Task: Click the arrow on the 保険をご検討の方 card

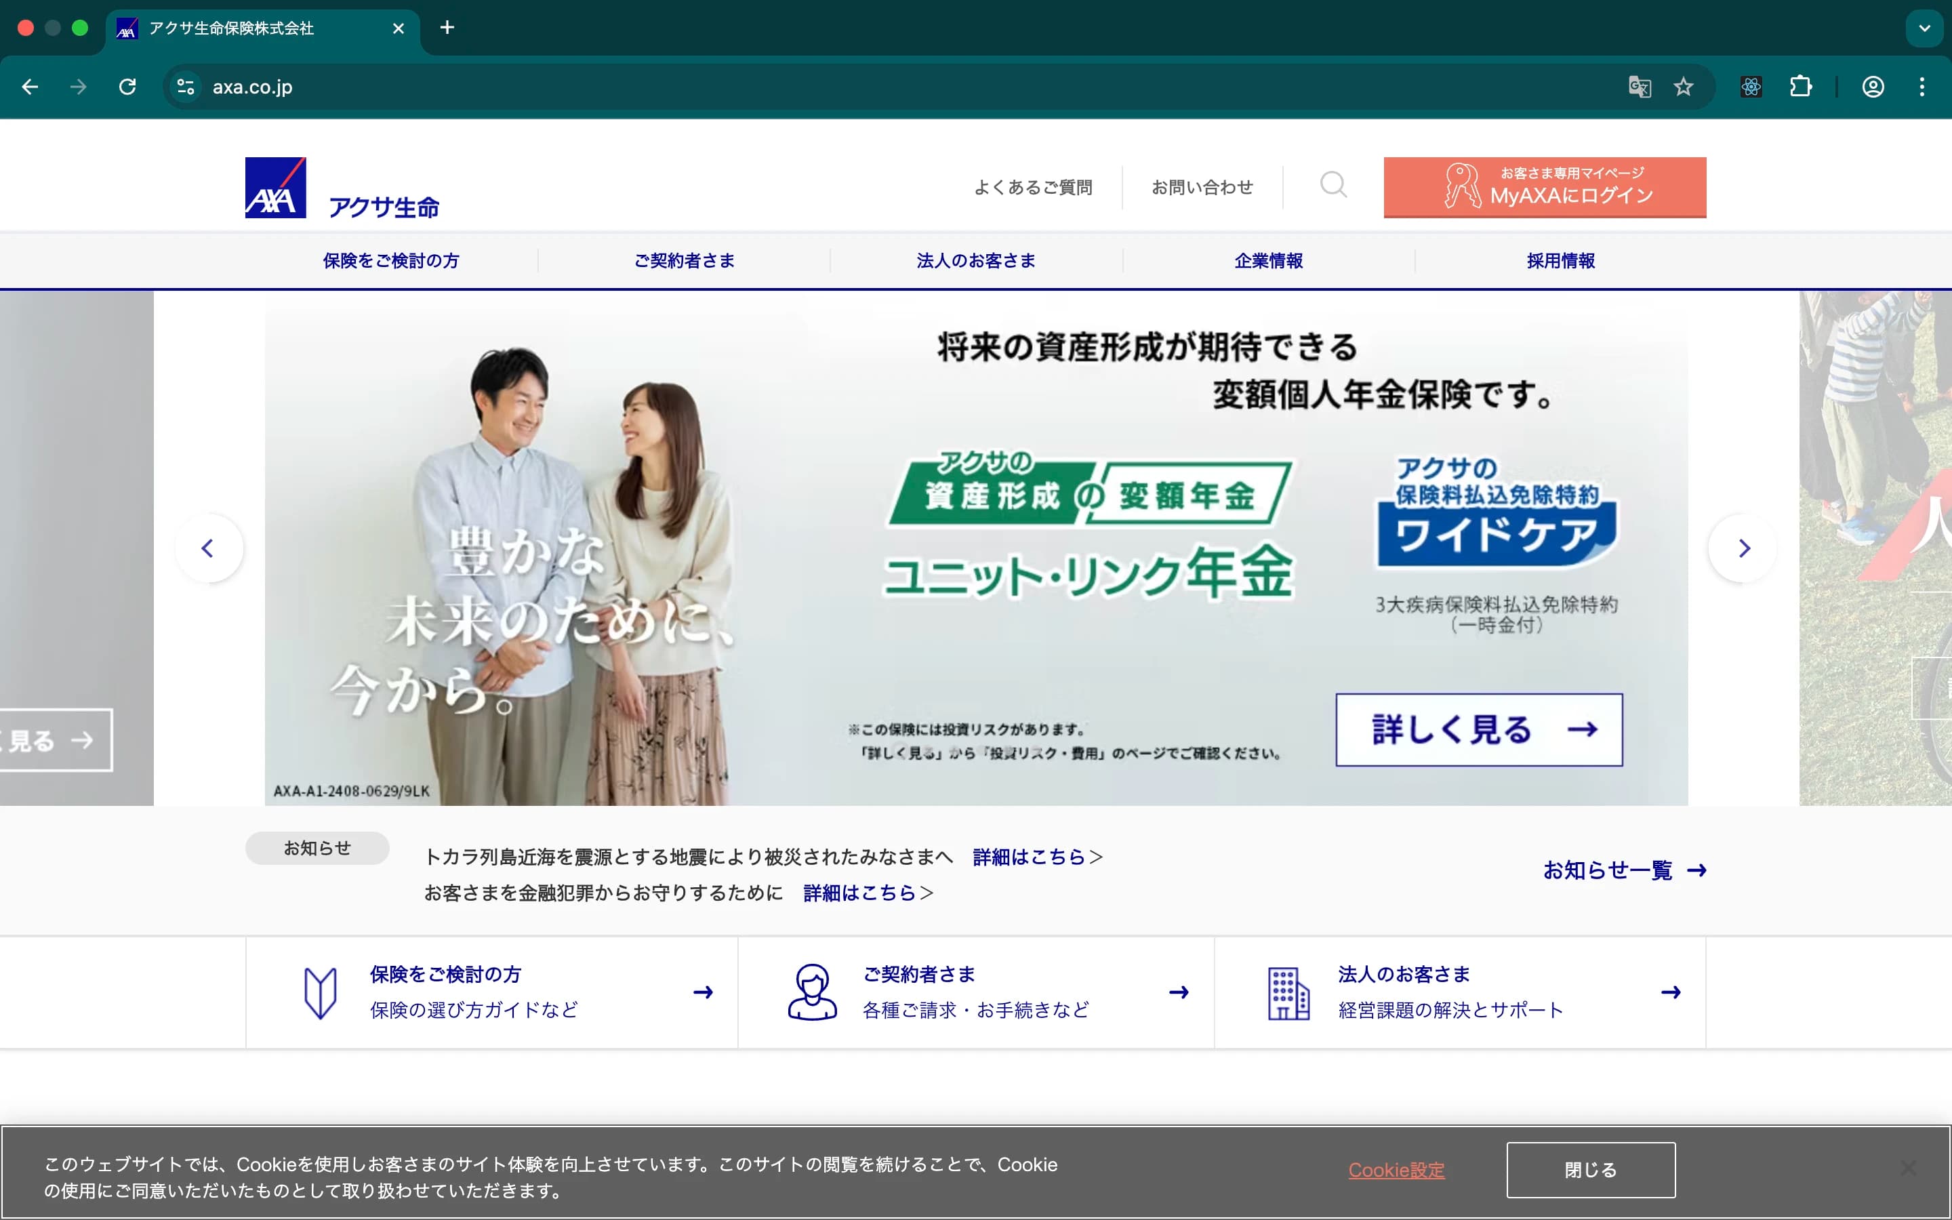Action: tap(703, 992)
